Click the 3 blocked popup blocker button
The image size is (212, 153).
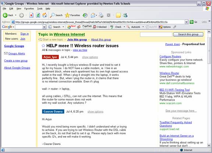tap(100, 27)
